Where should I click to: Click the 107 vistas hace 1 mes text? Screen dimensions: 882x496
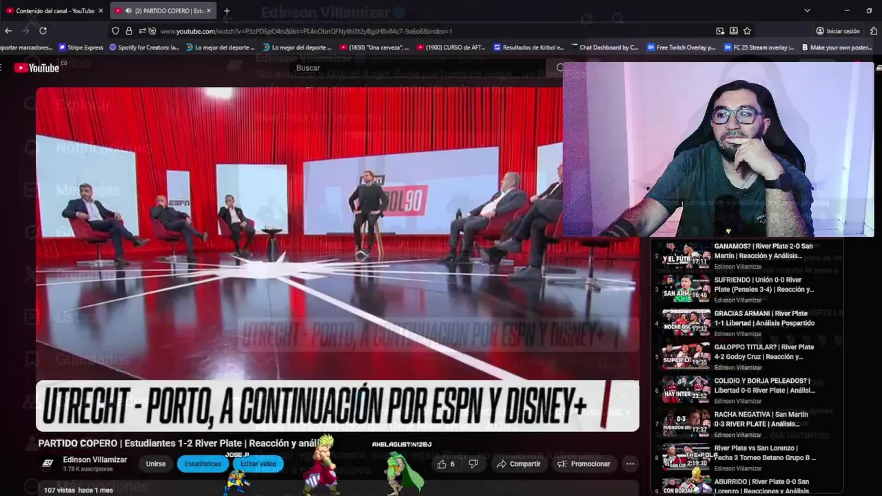(x=78, y=490)
